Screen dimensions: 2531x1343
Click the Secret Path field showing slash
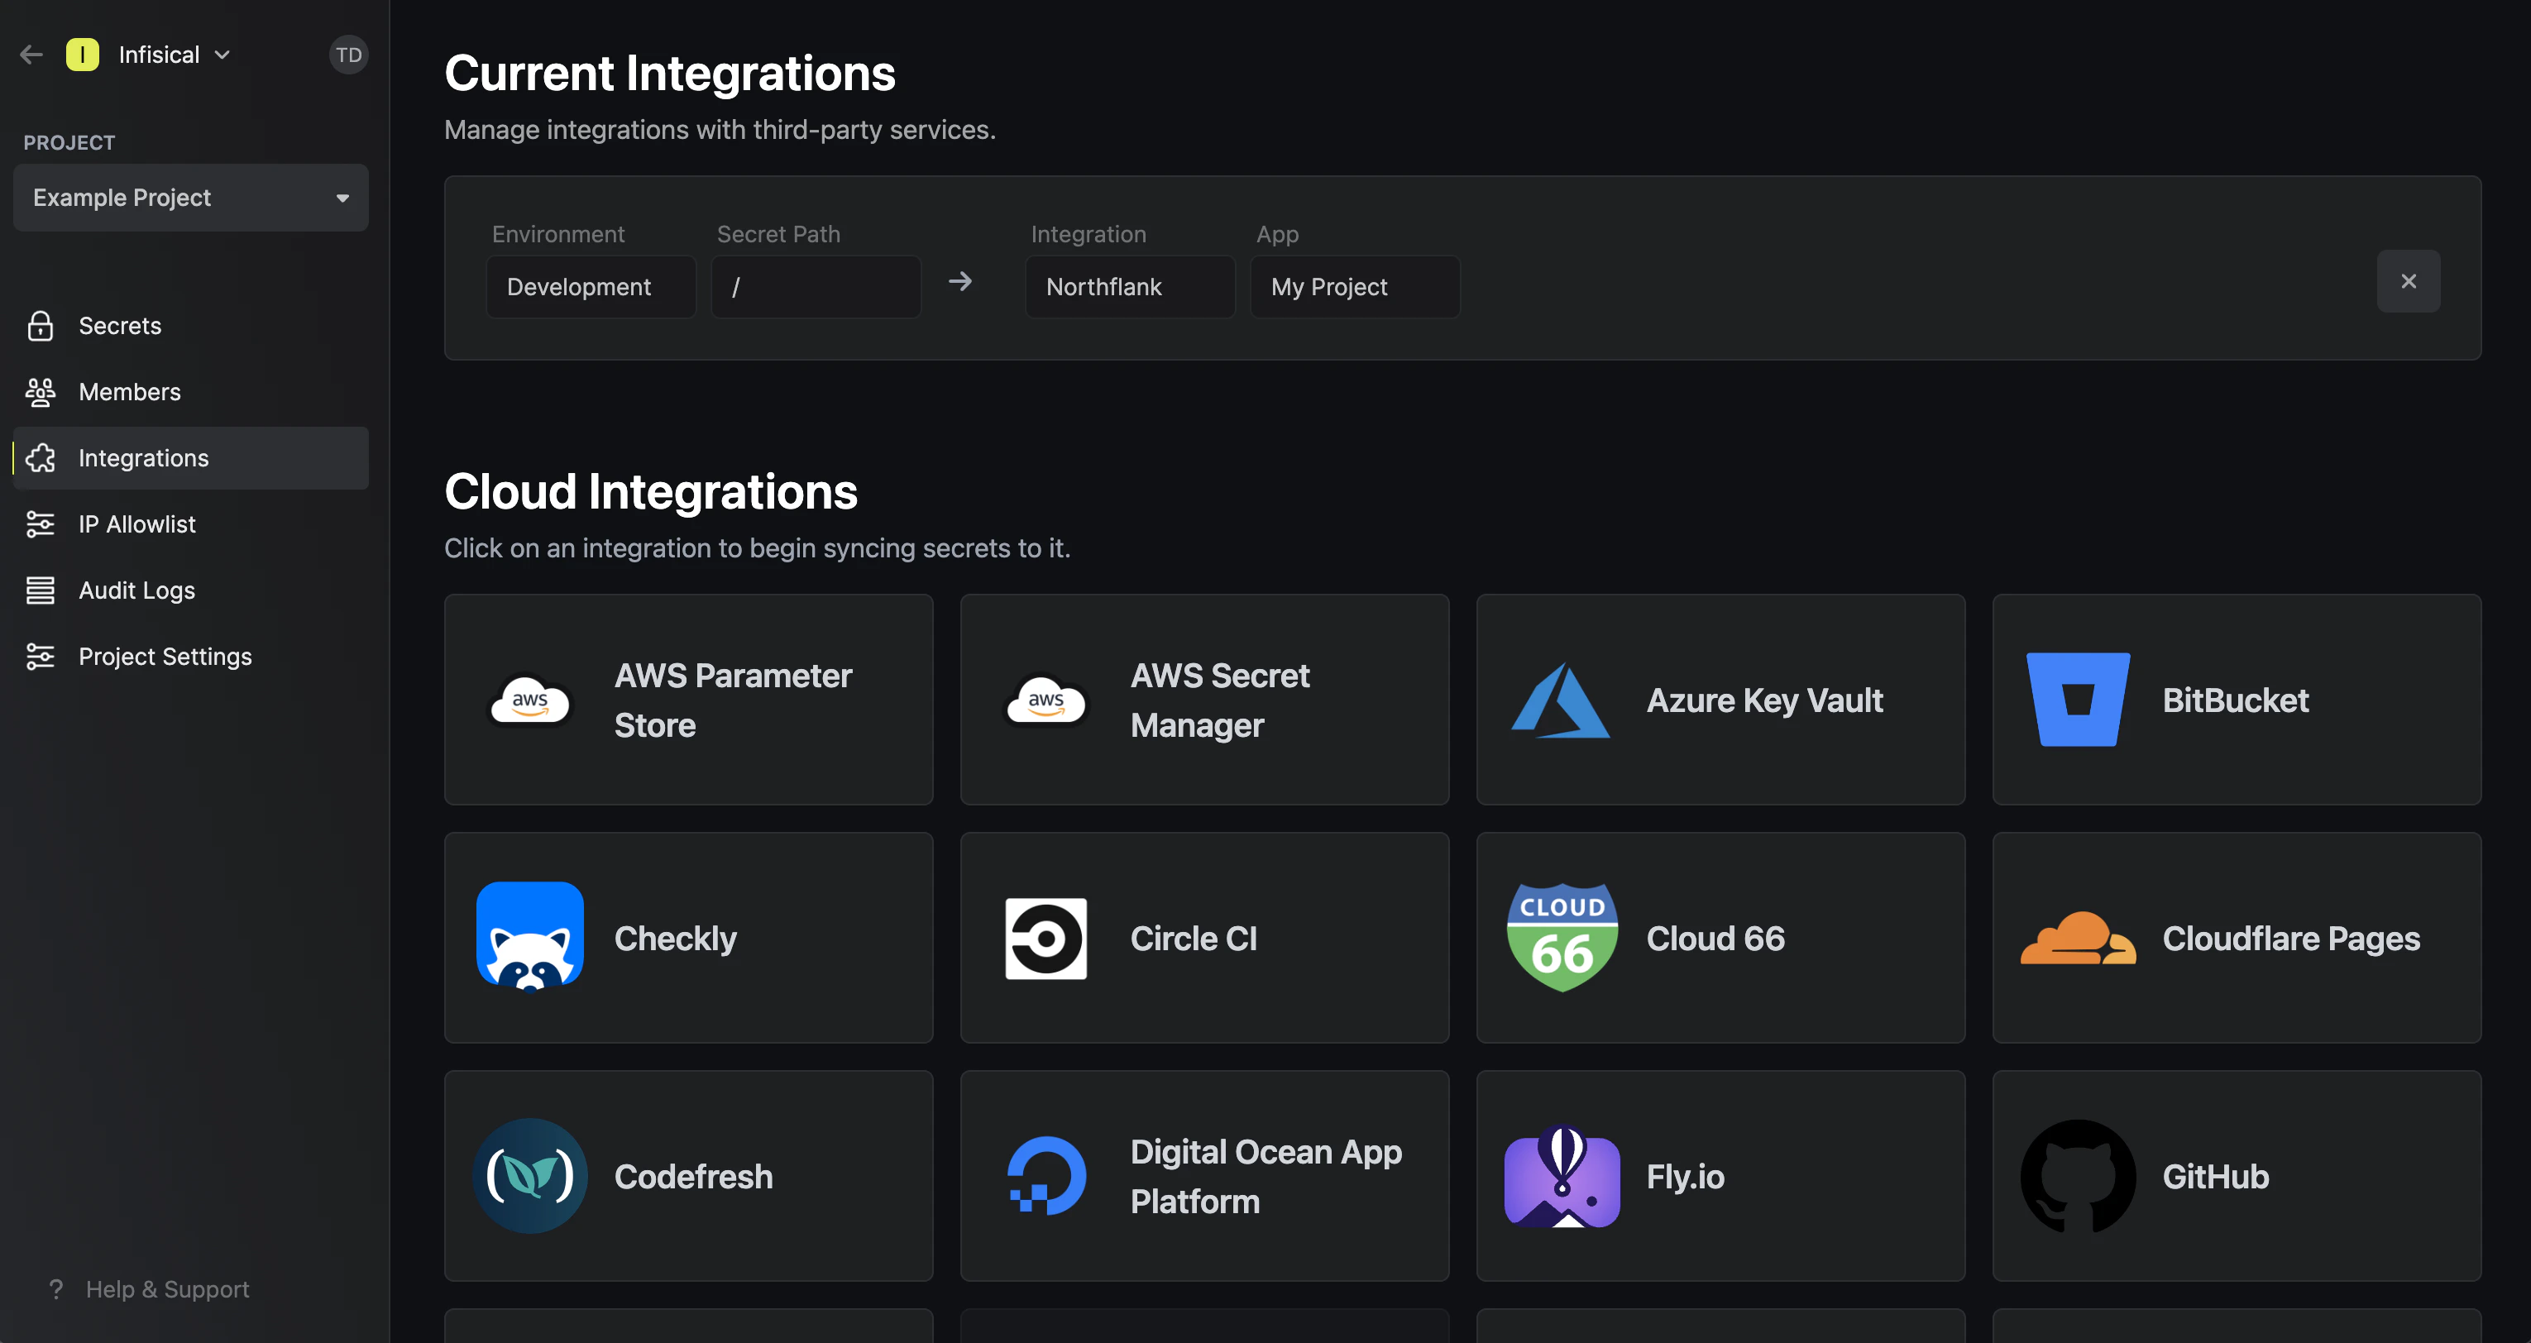point(816,287)
